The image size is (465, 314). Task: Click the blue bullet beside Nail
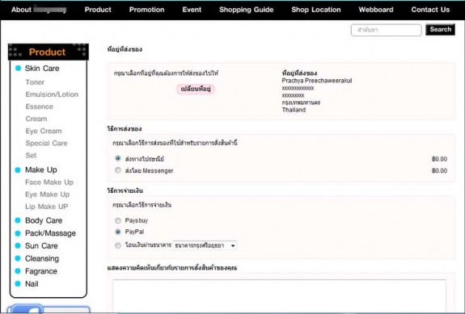coord(18,284)
